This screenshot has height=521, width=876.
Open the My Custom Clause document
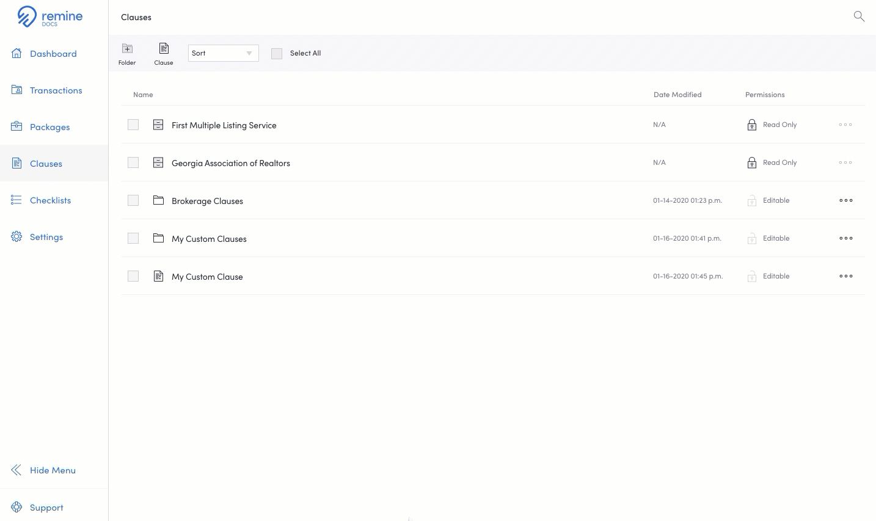click(x=207, y=277)
